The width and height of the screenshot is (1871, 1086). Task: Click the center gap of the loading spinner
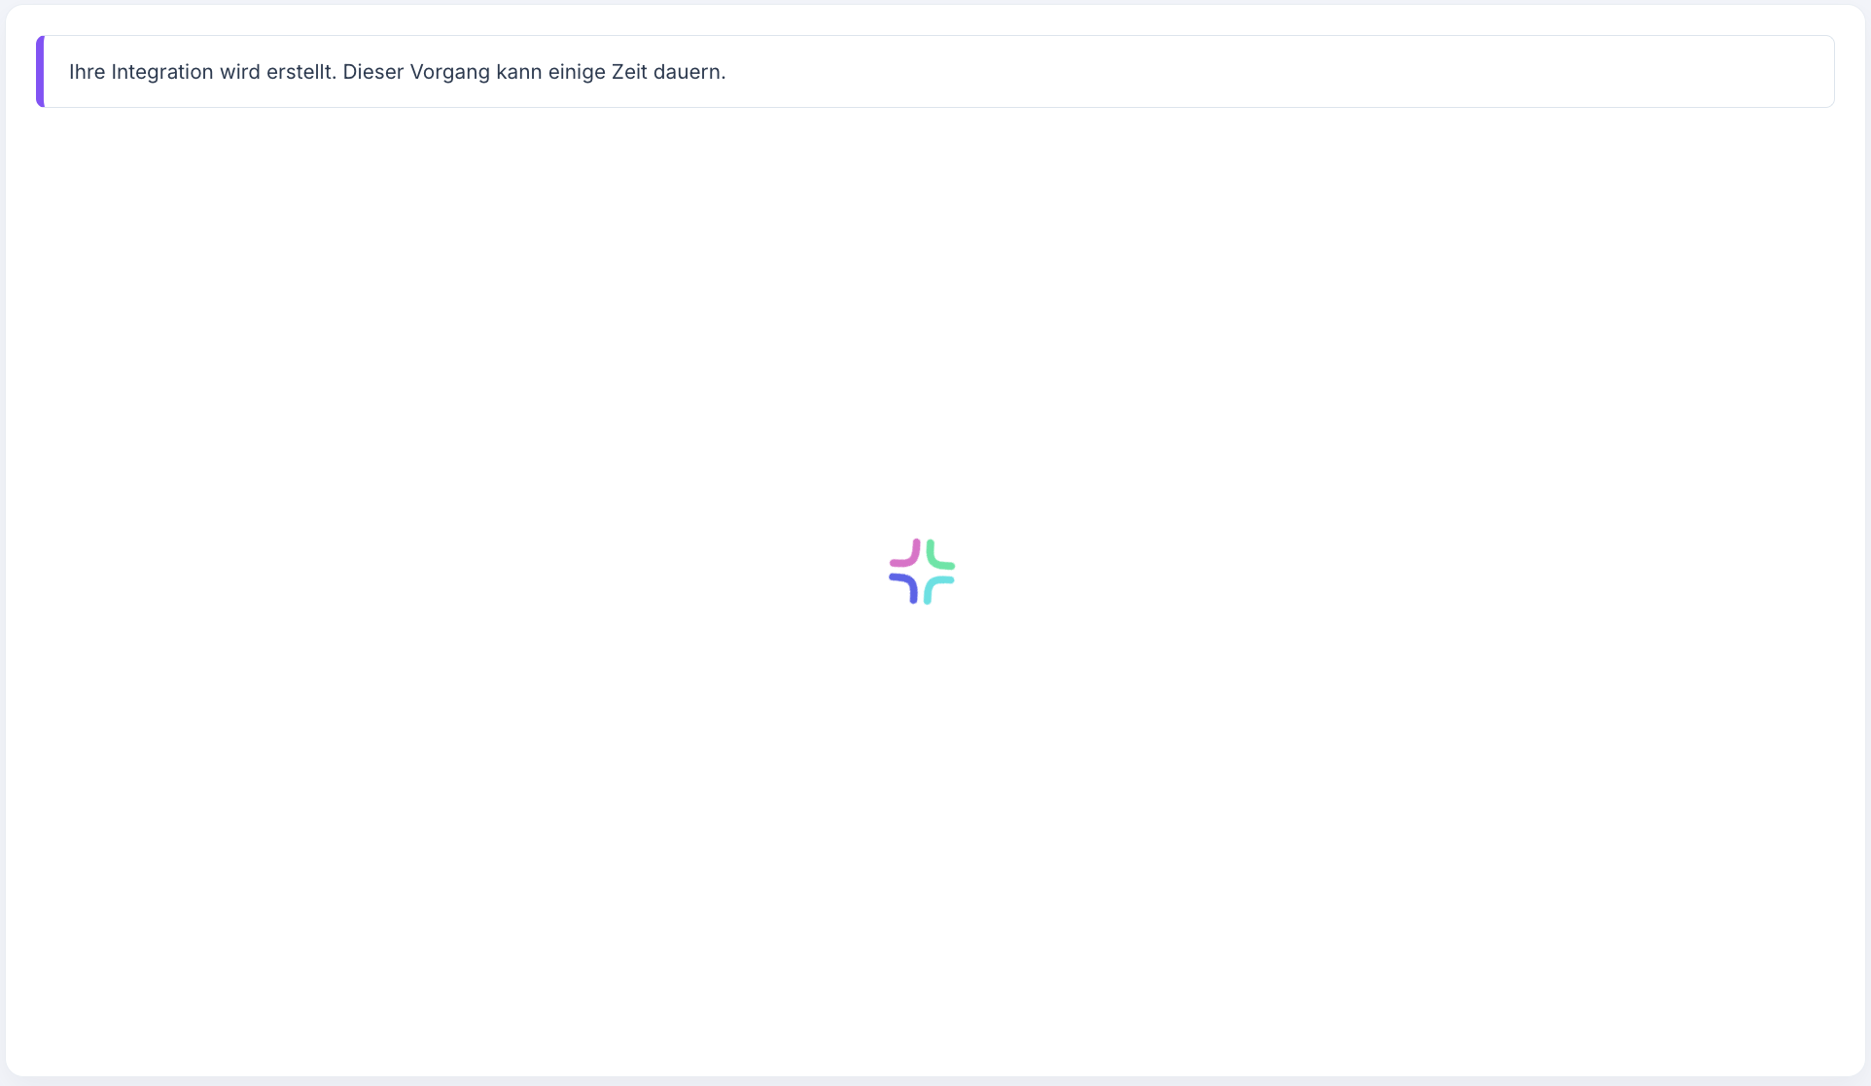[922, 572]
